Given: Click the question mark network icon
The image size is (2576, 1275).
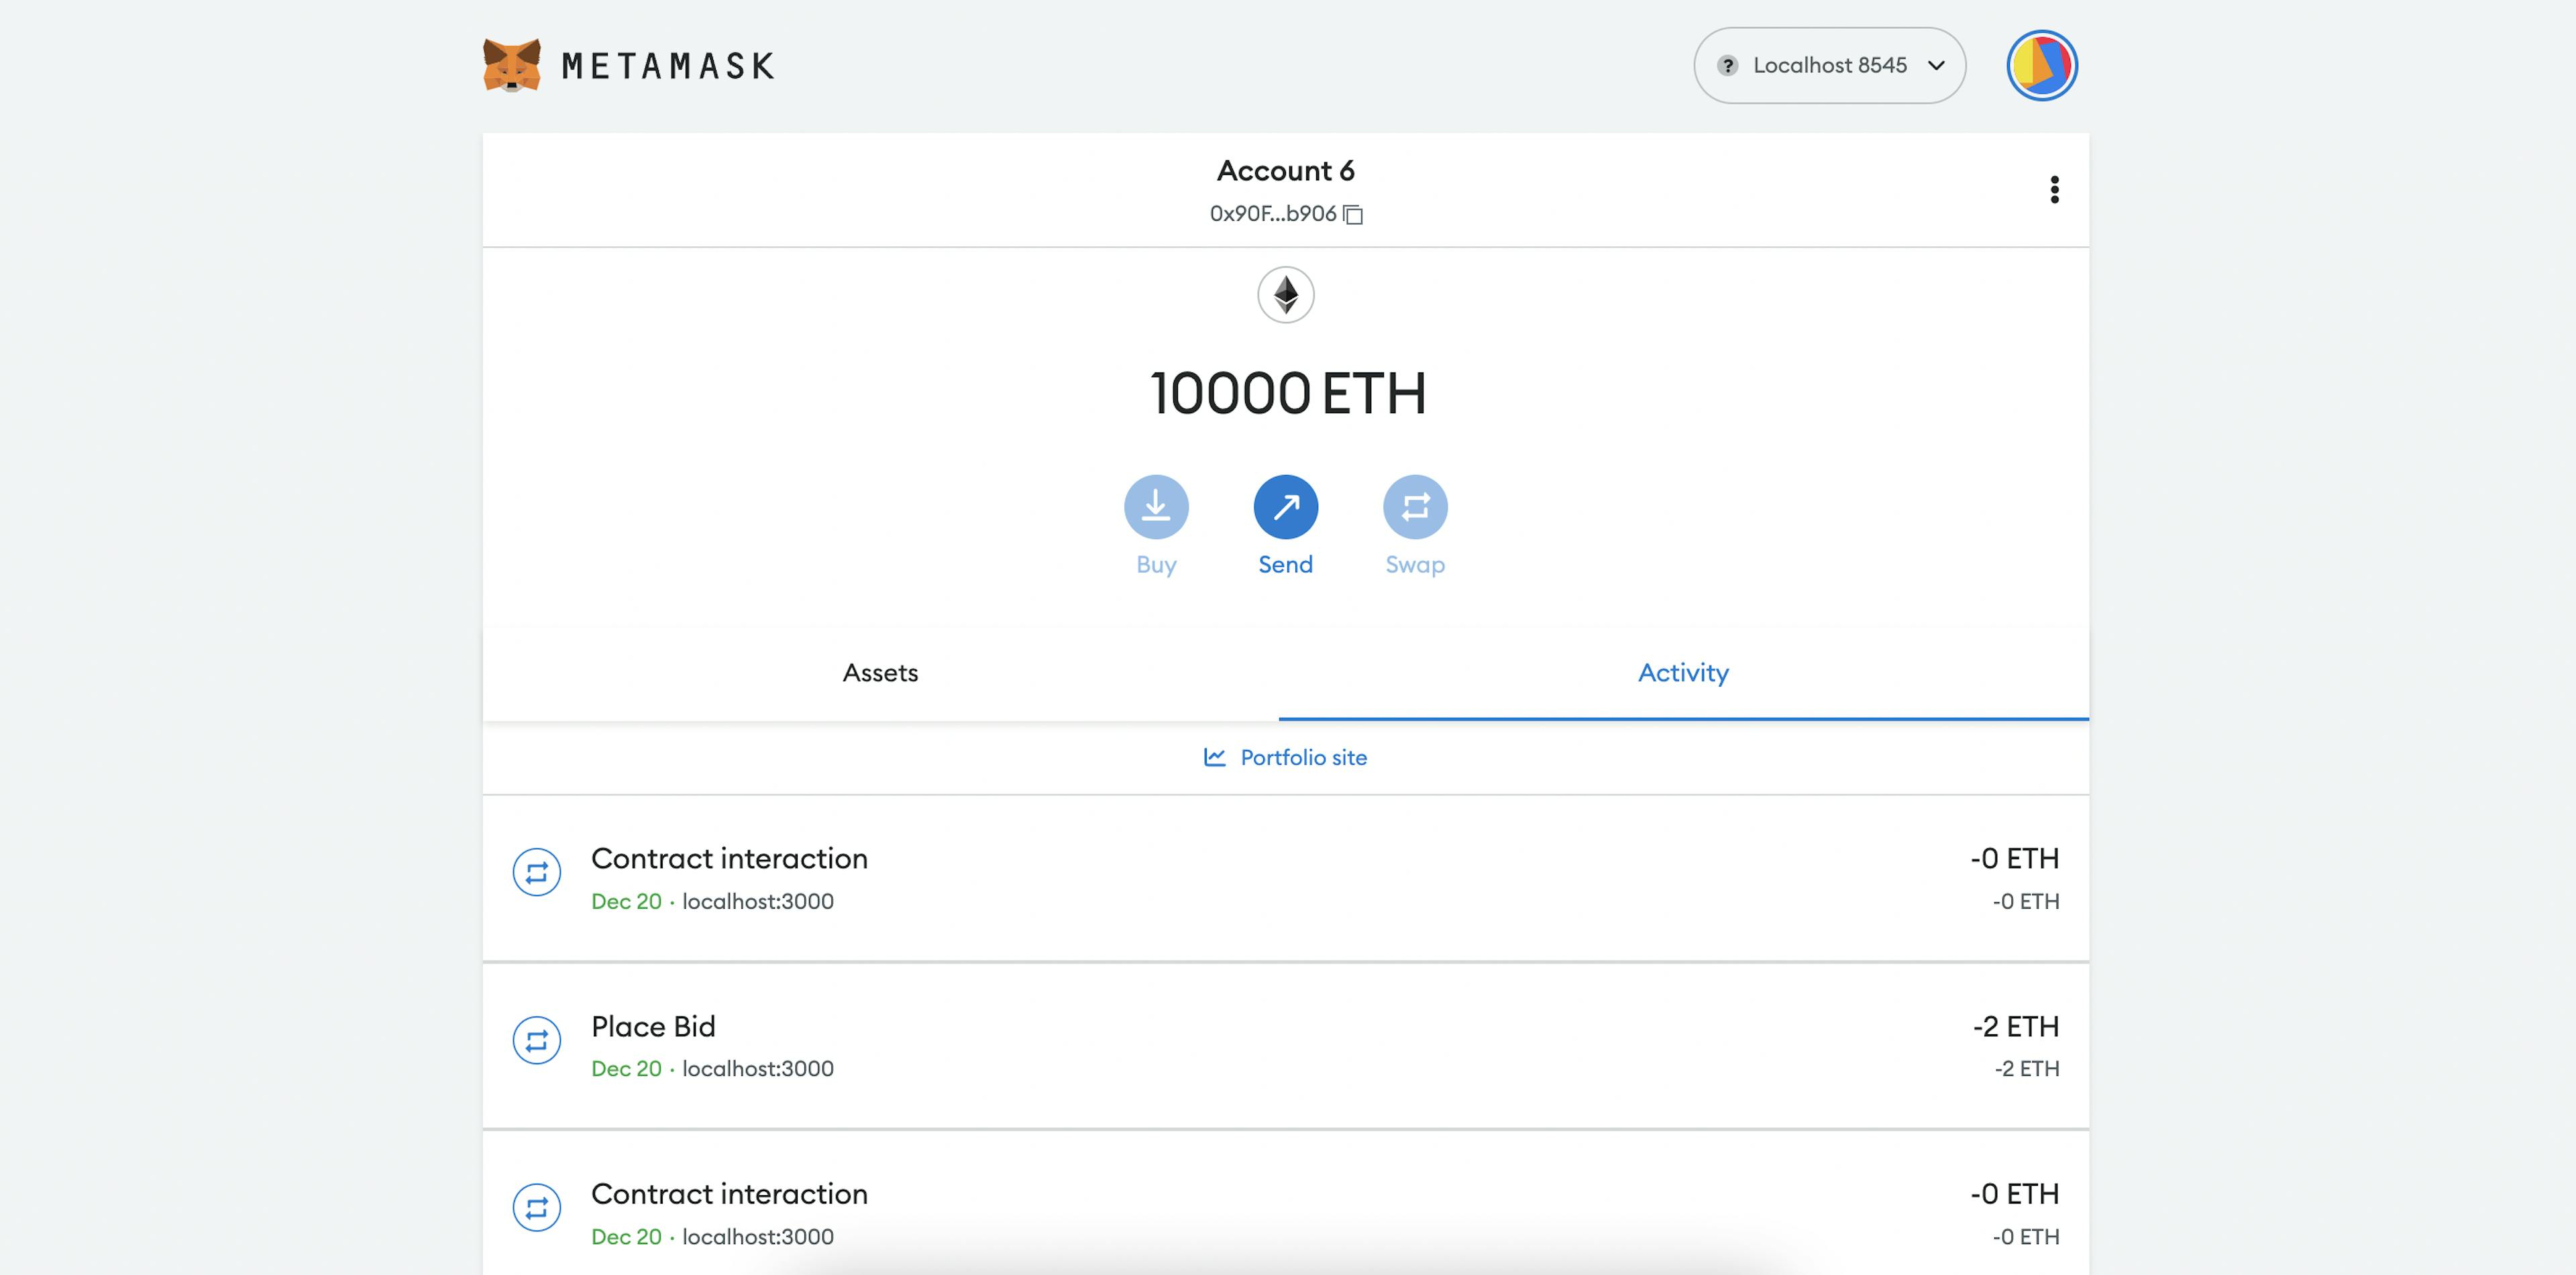Looking at the screenshot, I should 1727,65.
